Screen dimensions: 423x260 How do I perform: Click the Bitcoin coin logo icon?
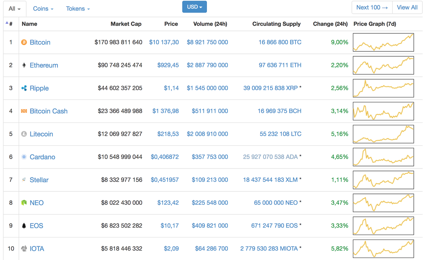coord(24,42)
